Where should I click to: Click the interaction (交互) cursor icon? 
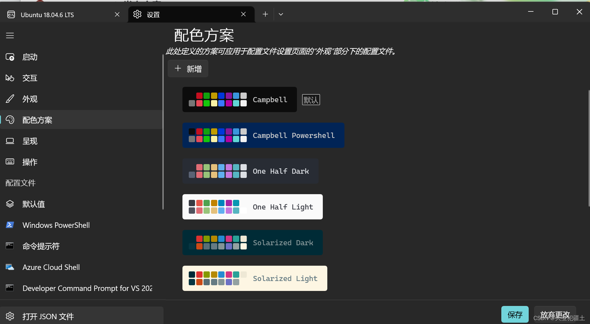pos(10,78)
